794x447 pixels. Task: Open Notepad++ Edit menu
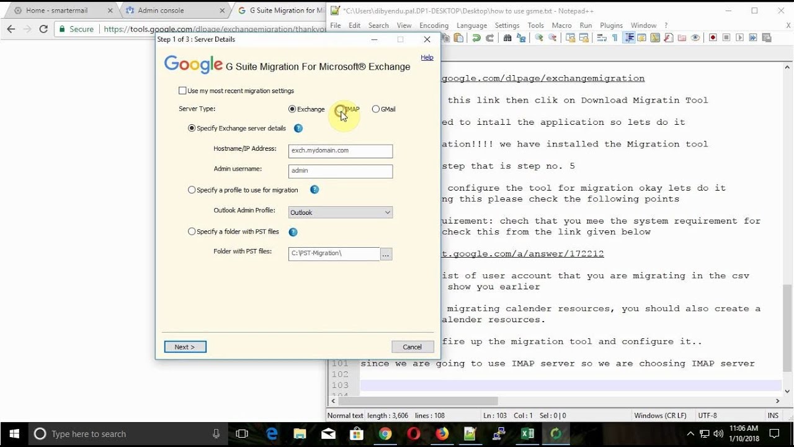tap(354, 25)
